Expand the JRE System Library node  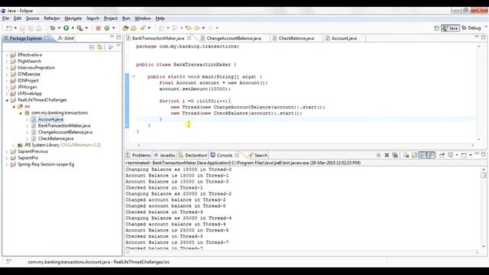14,145
